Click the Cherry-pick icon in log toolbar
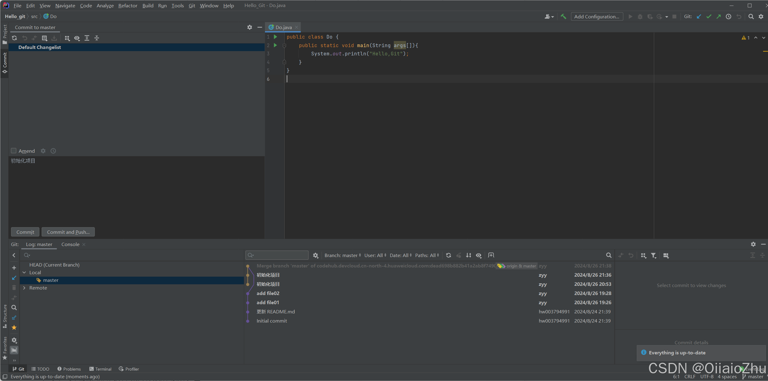Viewport: 768px width, 381px height. tap(459, 255)
